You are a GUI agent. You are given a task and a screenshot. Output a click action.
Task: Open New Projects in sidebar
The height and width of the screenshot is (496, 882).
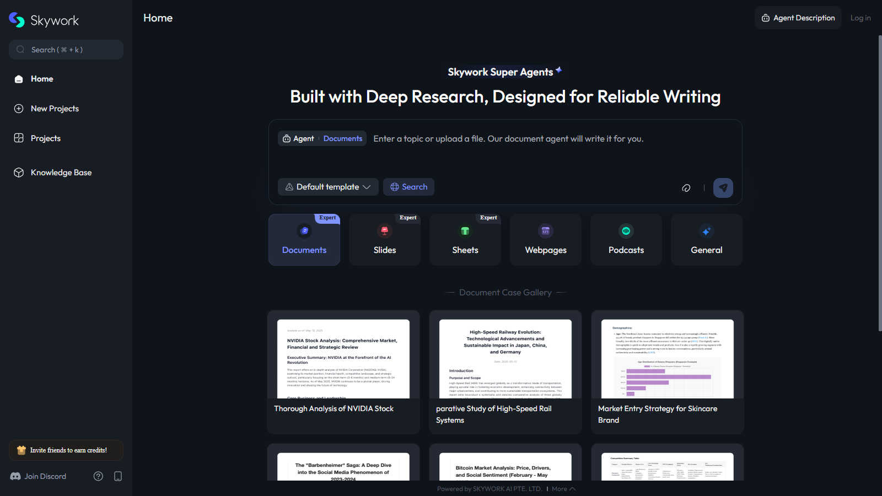click(x=66, y=109)
